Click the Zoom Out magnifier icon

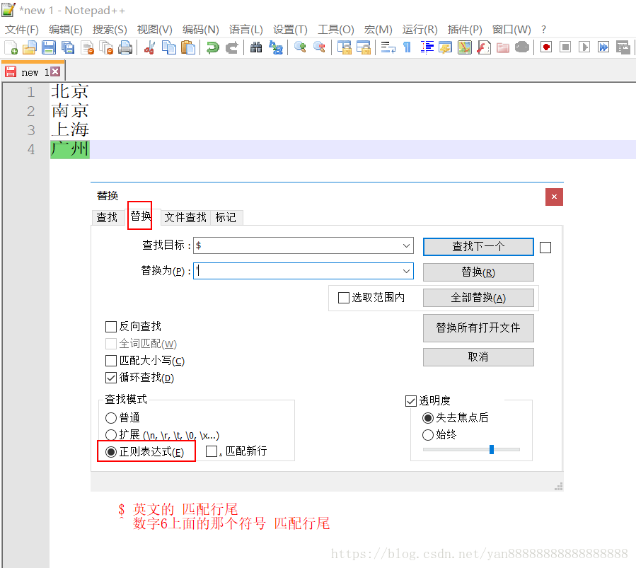319,48
